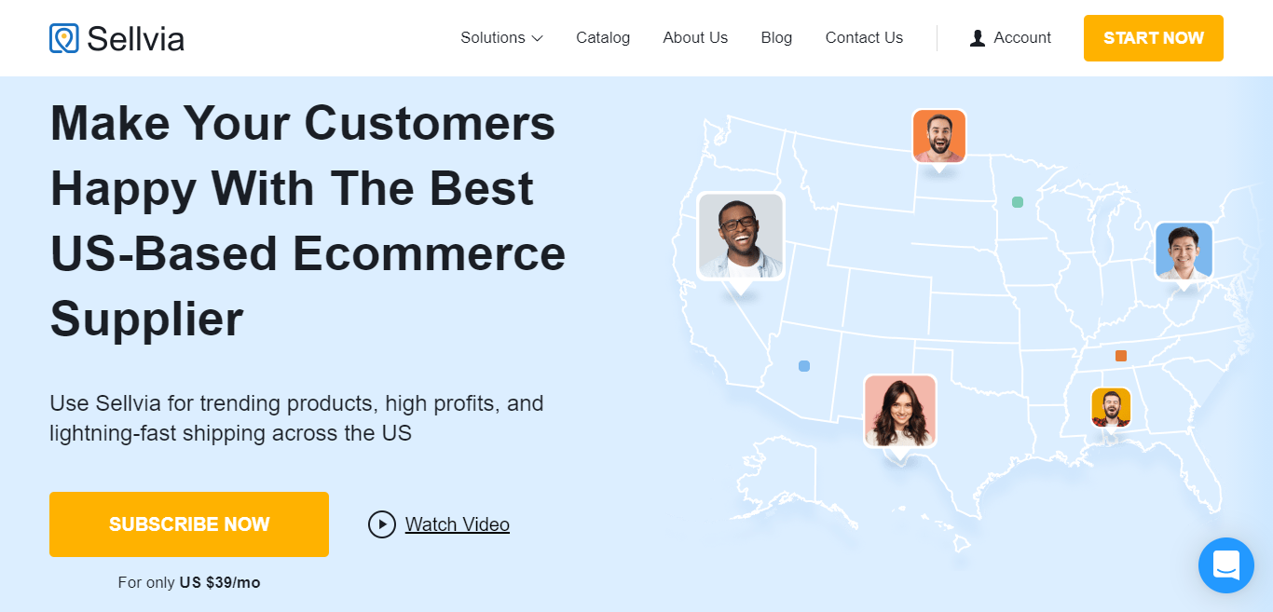Navigate to Contact Us
Viewport: 1273px width, 612px height.
864,38
